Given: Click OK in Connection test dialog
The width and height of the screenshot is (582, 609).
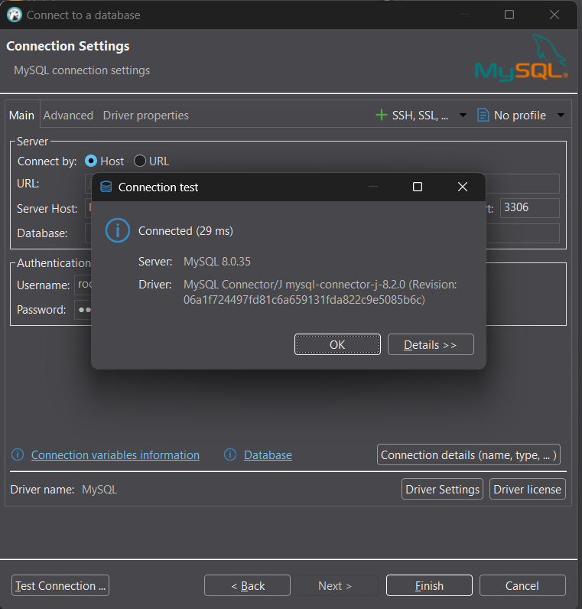Looking at the screenshot, I should point(337,344).
